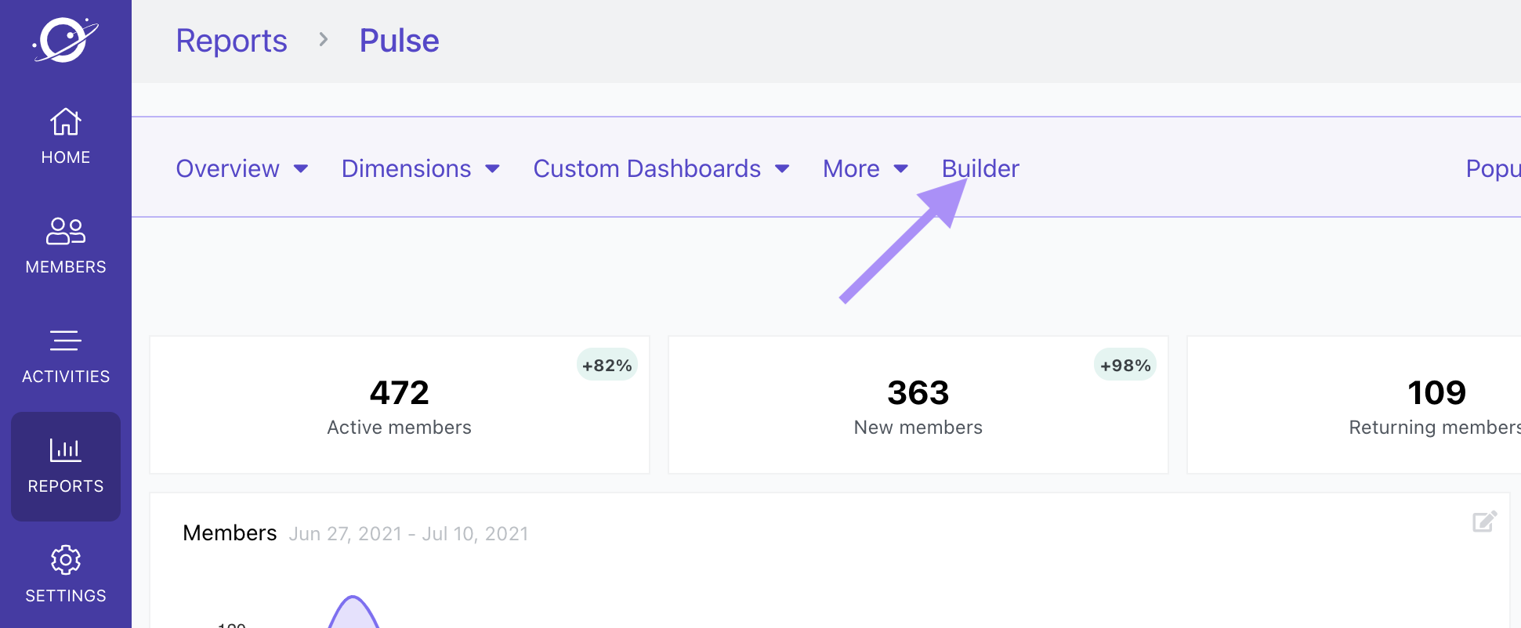Open Settings via gear icon
Image resolution: width=1521 pixels, height=628 pixels.
point(66,560)
